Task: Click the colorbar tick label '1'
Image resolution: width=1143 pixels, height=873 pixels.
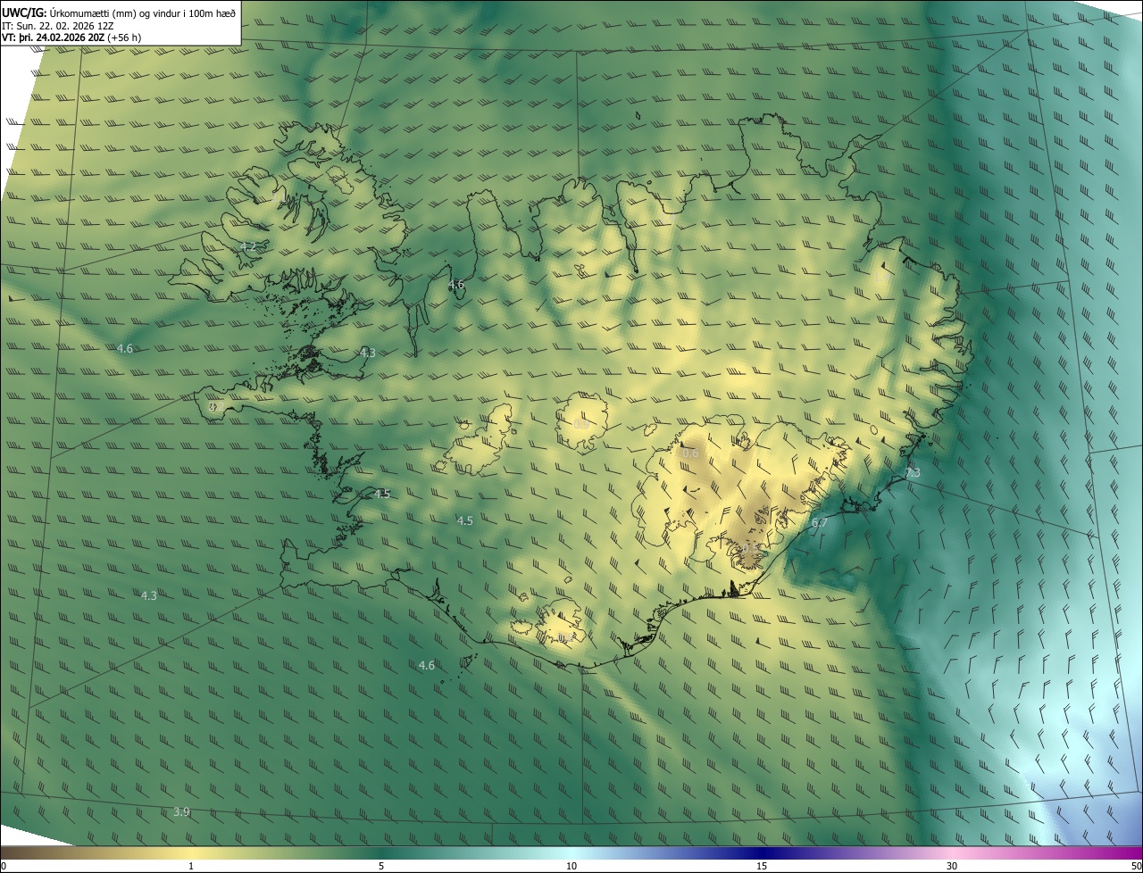Action: click(x=191, y=867)
